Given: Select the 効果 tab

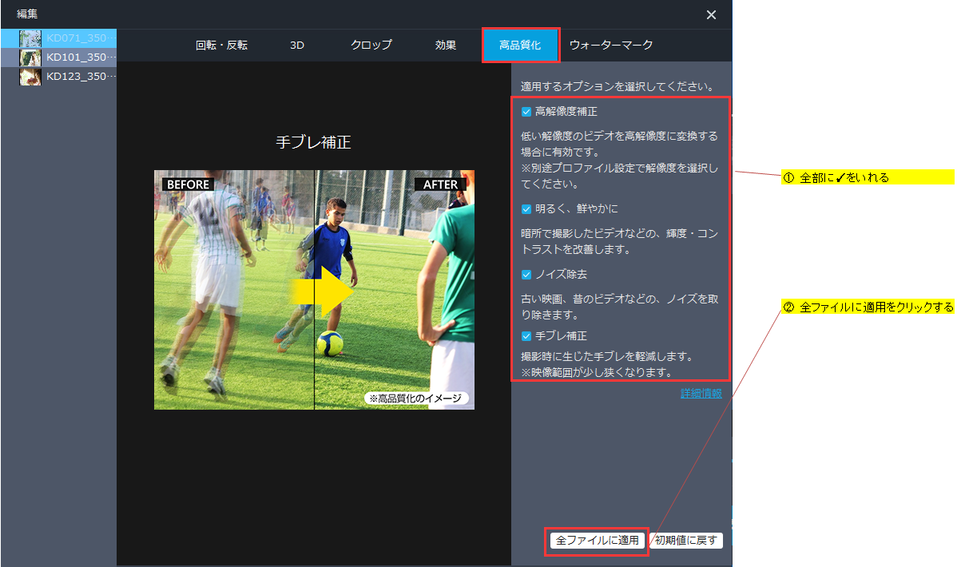Looking at the screenshot, I should 446,46.
